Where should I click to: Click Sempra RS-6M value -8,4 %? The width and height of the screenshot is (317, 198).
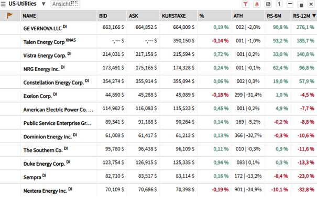[x=281, y=176]
